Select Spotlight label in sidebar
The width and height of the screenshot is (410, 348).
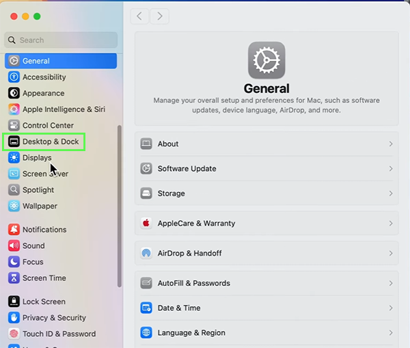pyautogui.click(x=38, y=190)
